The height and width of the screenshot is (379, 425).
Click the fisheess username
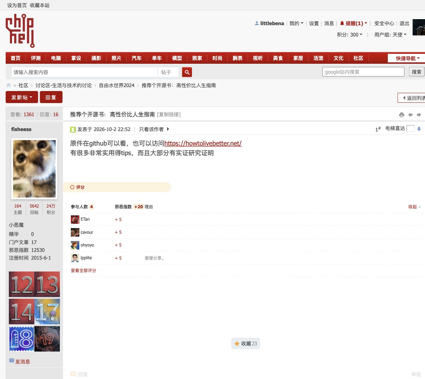(21, 129)
